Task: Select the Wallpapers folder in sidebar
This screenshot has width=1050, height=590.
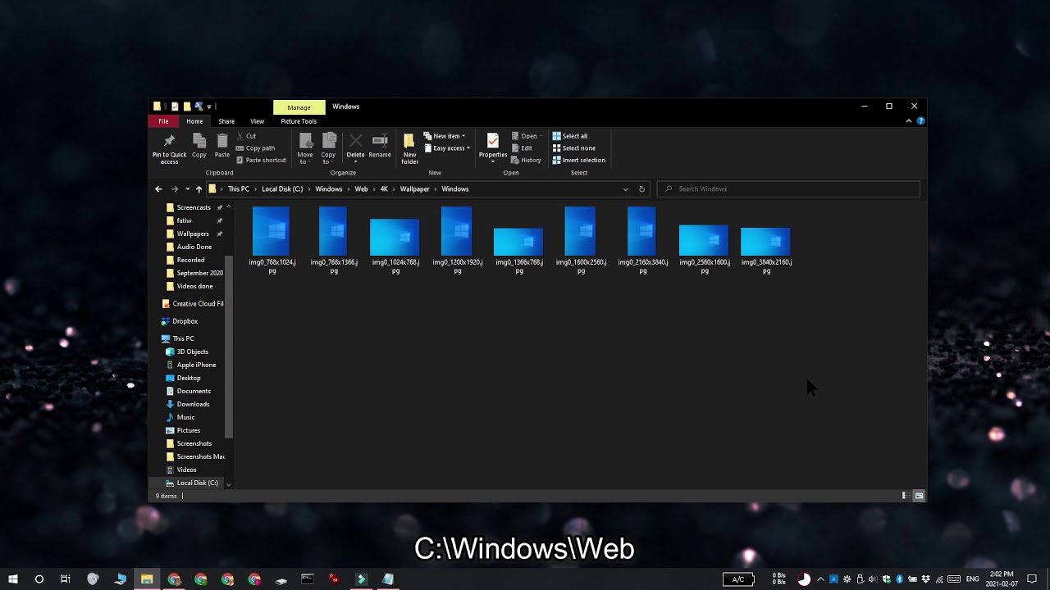Action: [194, 234]
